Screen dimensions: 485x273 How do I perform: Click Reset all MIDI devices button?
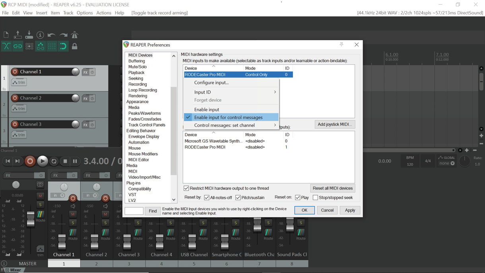332,188
